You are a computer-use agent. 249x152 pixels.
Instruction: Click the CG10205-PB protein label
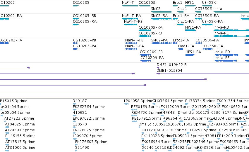(85, 40)
